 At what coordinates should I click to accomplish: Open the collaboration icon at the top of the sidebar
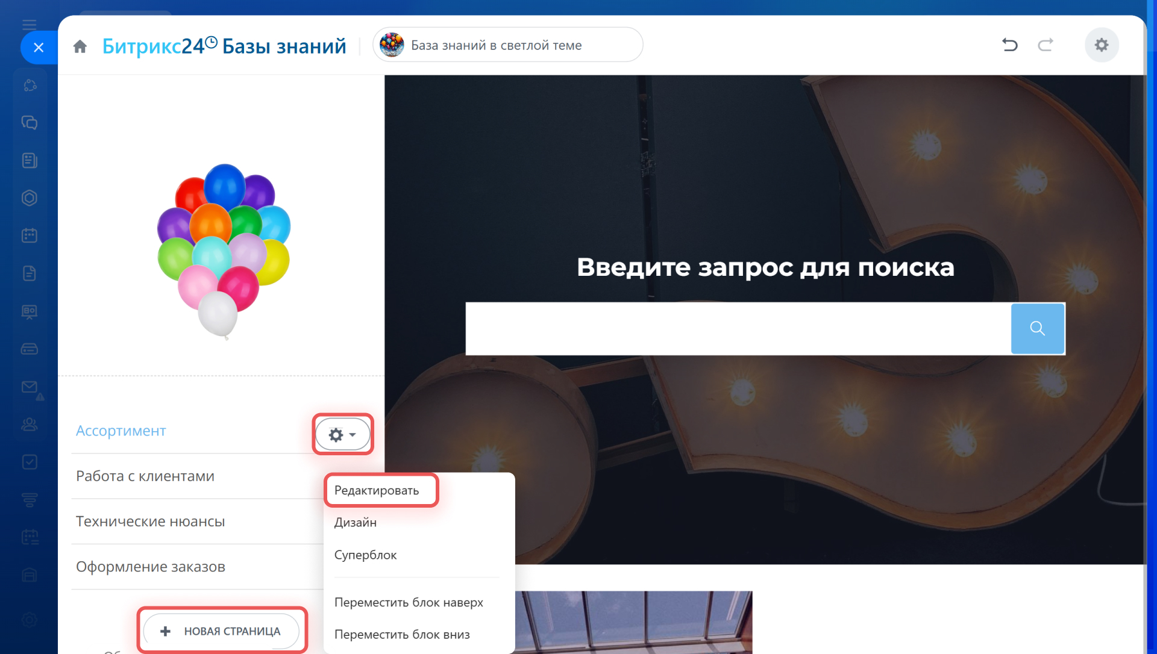pos(30,86)
